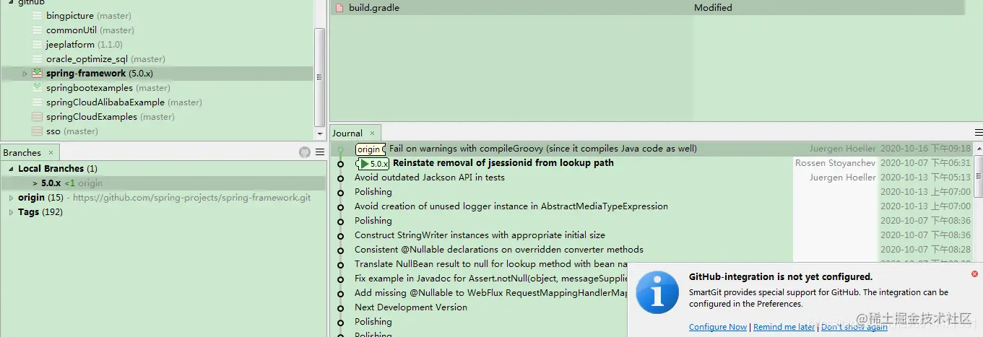
Task: Click the GitHub circle icon in Branches panel
Action: (x=305, y=152)
